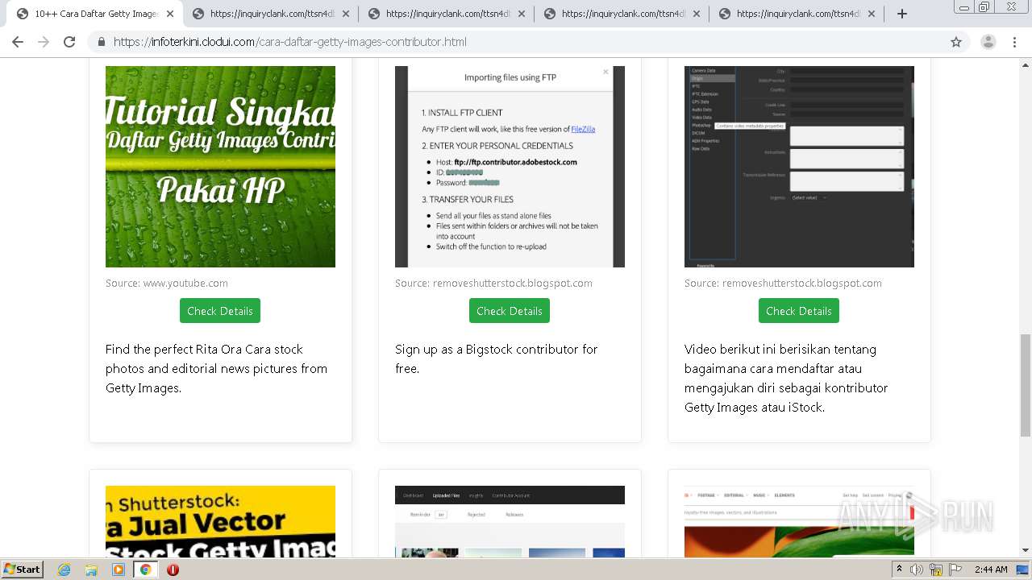Screen dimensions: 1032x580
Task: Click the middle card's removeshutterstock.blogspot.com source
Action: (493, 283)
